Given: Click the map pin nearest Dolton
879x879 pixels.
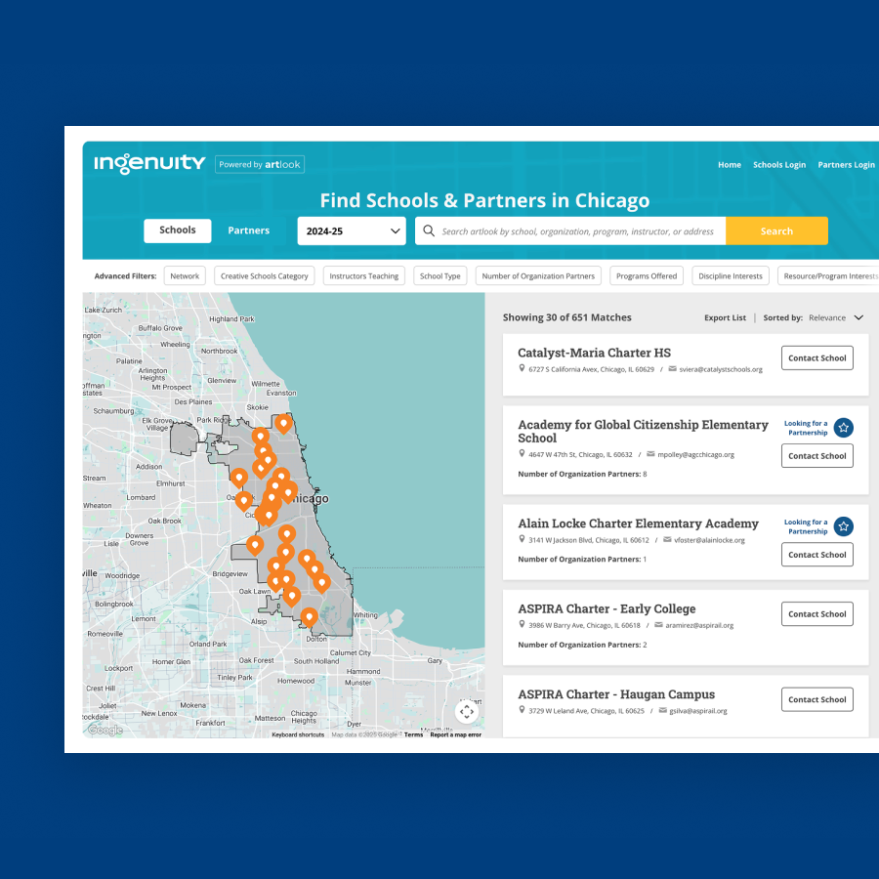Looking at the screenshot, I should 309,618.
